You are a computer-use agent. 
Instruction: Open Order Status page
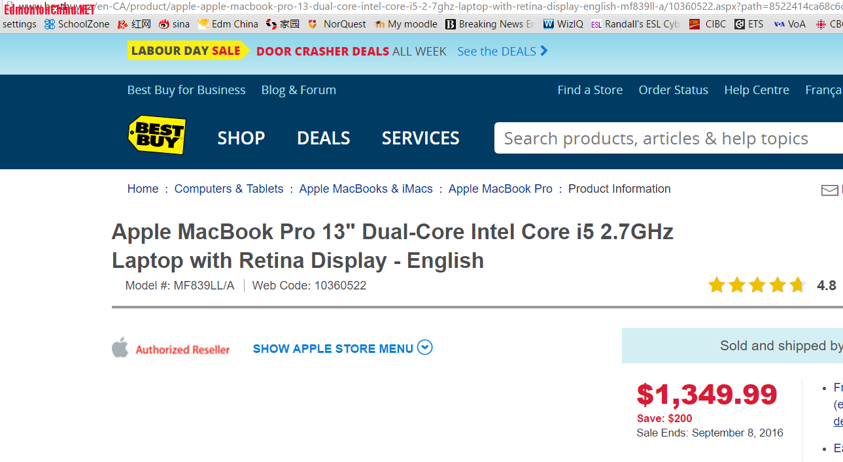tap(674, 90)
